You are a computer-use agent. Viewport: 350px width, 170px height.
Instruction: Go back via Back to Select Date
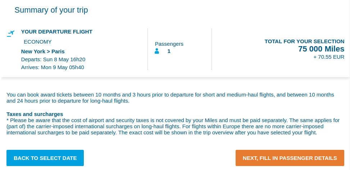(x=45, y=158)
